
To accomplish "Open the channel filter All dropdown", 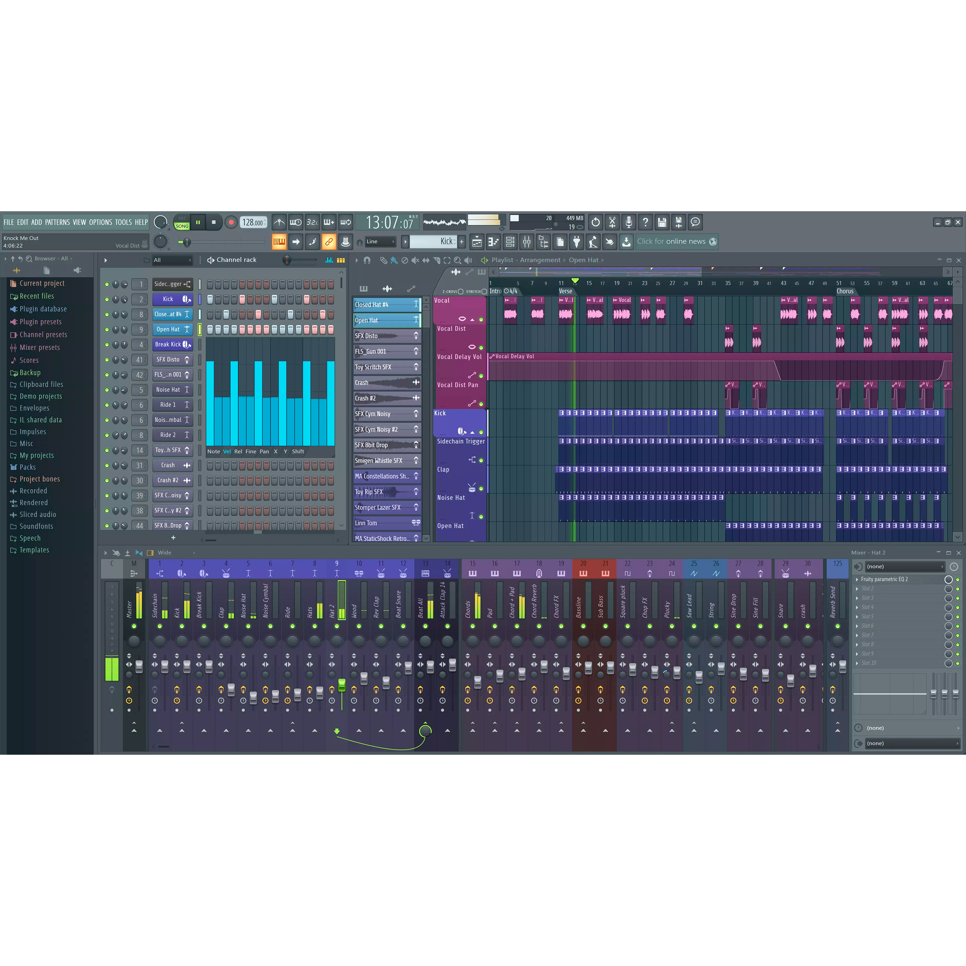I will (172, 260).
